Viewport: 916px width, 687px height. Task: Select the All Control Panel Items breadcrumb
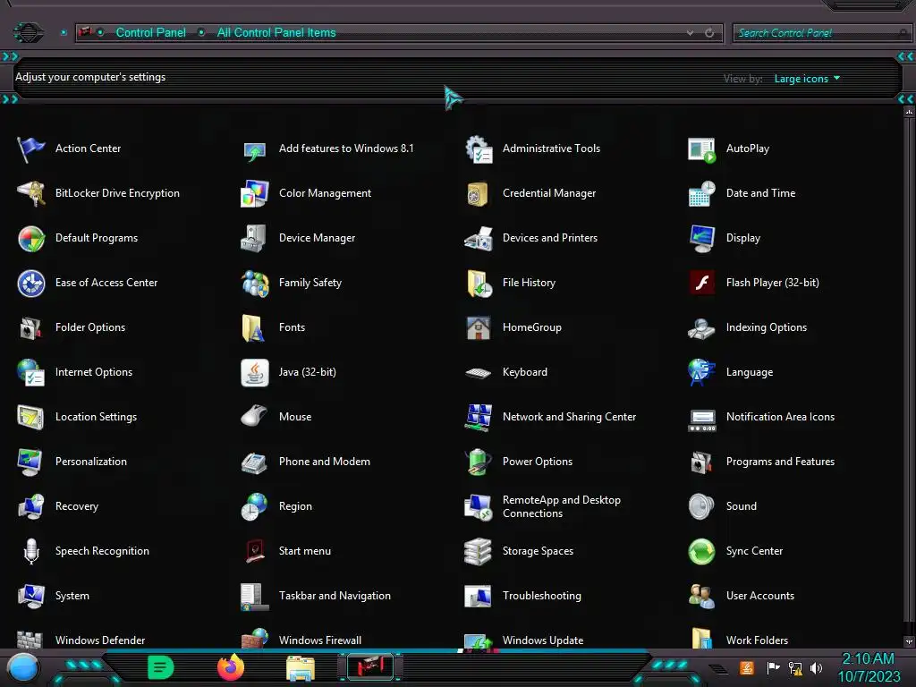(276, 33)
